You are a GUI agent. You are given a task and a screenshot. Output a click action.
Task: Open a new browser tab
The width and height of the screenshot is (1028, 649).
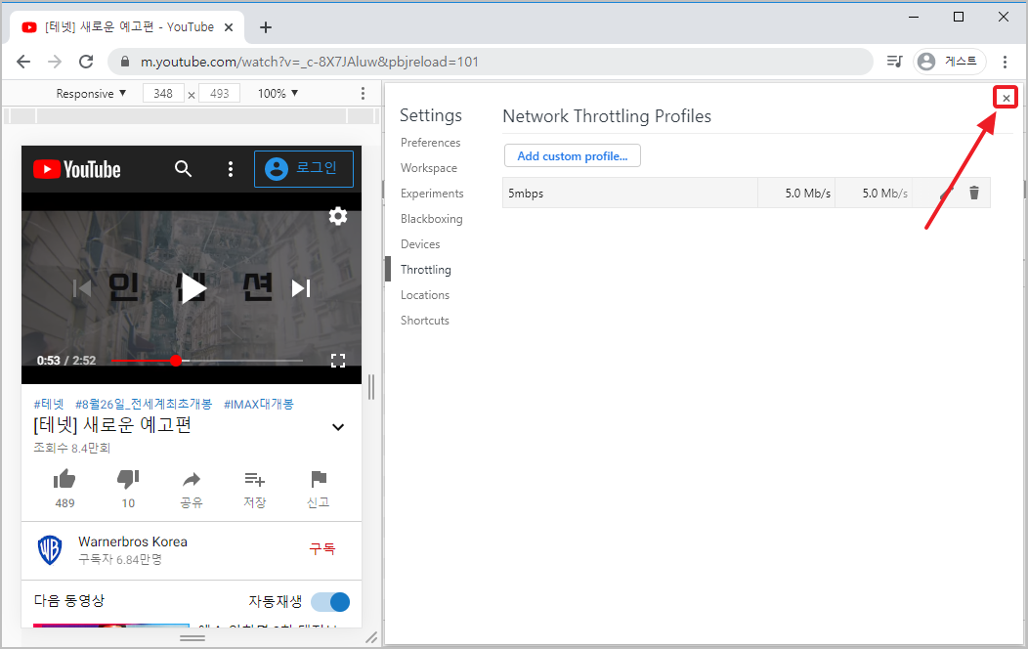(x=266, y=27)
